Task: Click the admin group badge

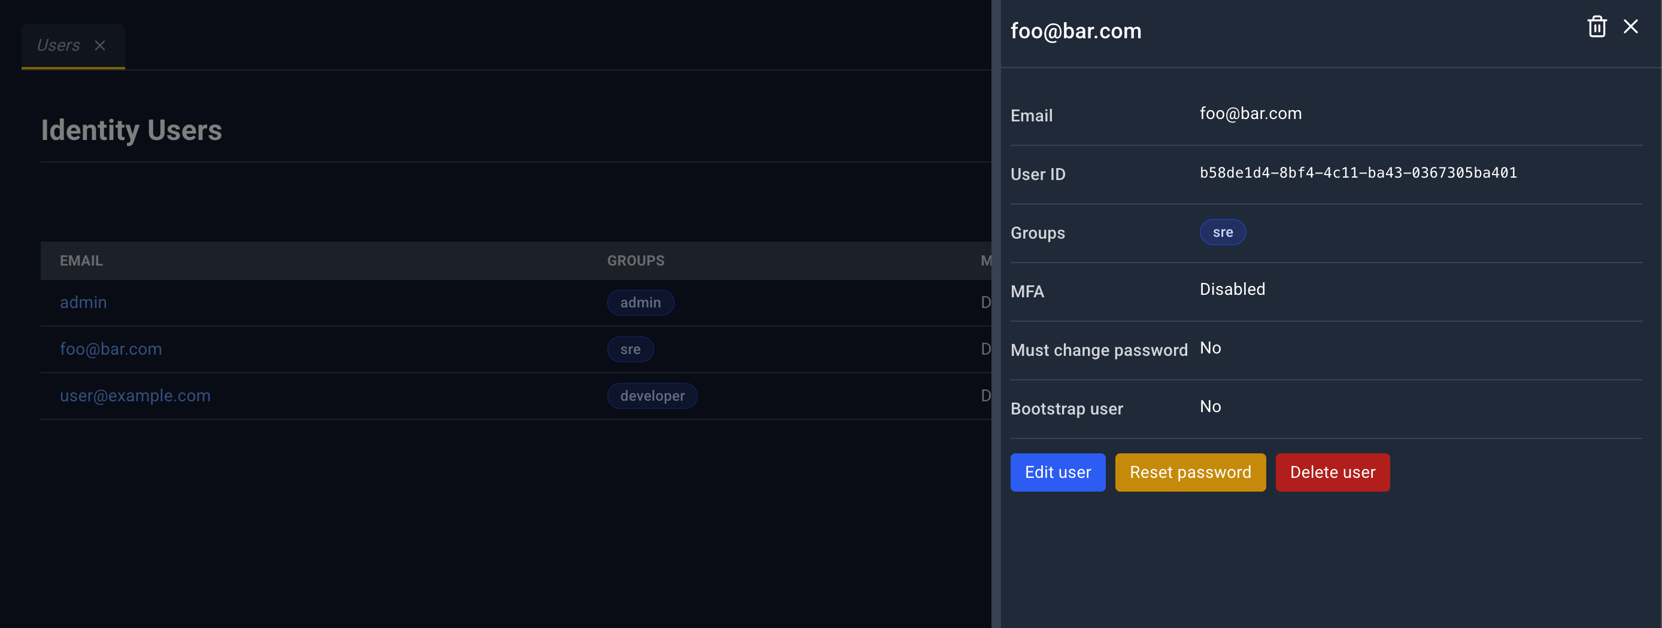Action: [640, 303]
